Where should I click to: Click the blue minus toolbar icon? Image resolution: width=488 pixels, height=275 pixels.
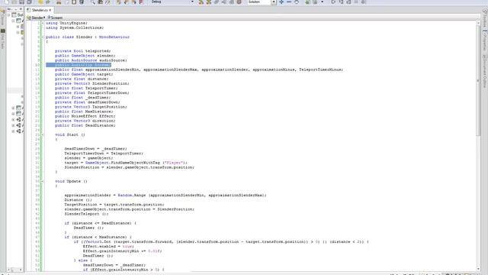(x=289, y=2)
